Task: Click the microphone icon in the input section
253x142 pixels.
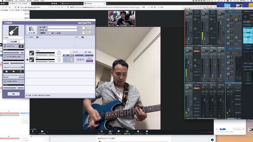Action: (x=21, y=46)
